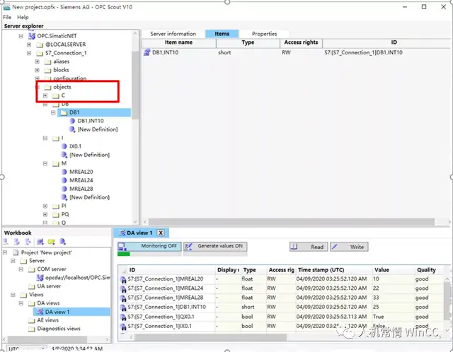Click the MREAL20 variable icon under M folder

click(x=64, y=172)
